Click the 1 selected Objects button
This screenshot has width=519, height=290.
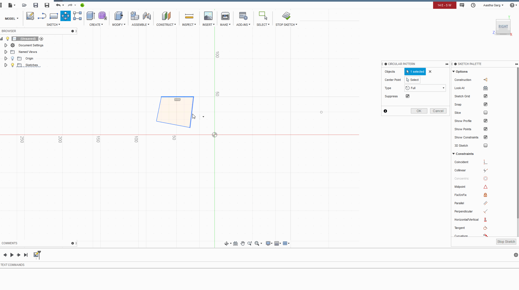pyautogui.click(x=415, y=72)
